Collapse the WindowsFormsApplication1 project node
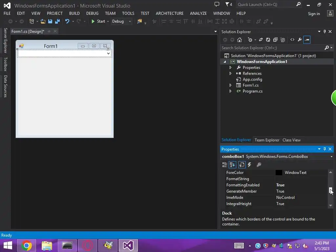The width and height of the screenshot is (336, 252). pyautogui.click(x=225, y=62)
